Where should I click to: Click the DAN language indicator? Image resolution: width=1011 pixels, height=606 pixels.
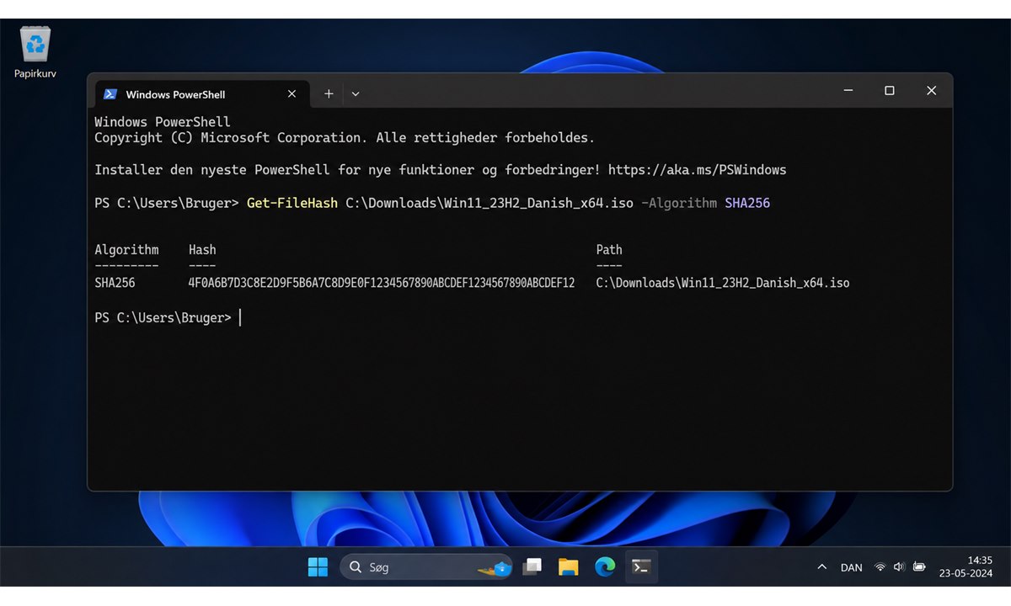click(x=852, y=567)
